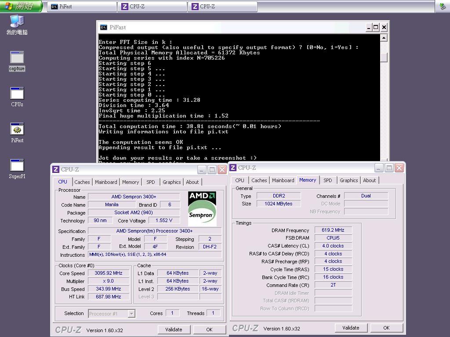Click the AMD Sempron logo image
450x337 pixels.
[x=202, y=208]
